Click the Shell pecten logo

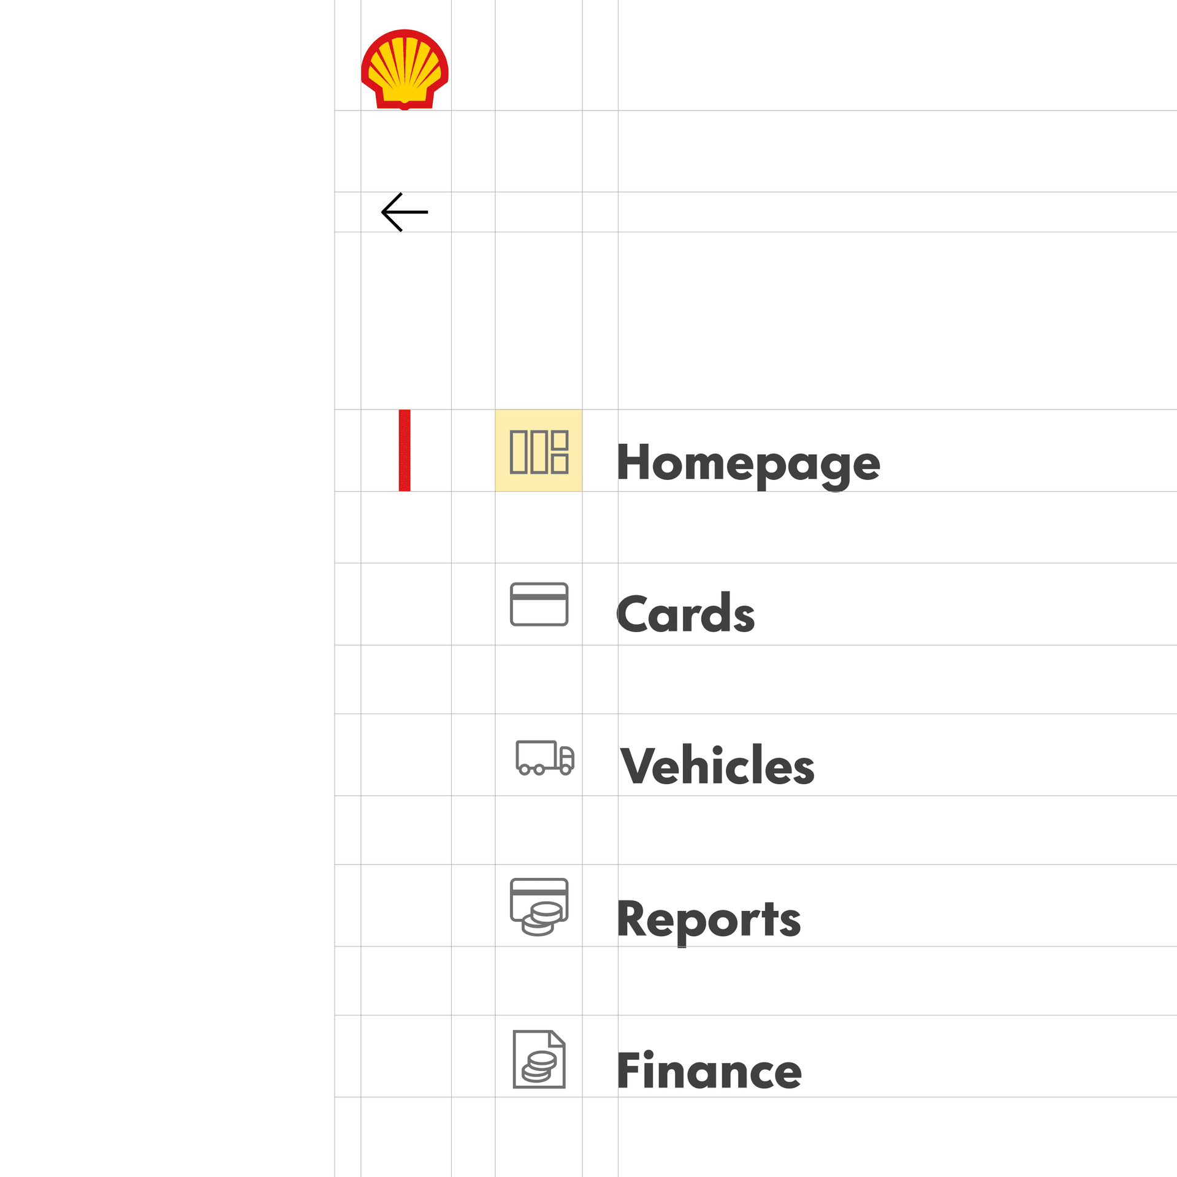[405, 69]
